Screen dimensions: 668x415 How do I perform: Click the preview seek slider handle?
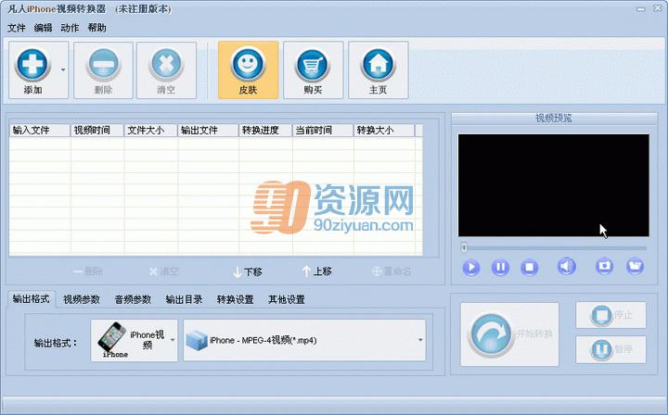(464, 247)
